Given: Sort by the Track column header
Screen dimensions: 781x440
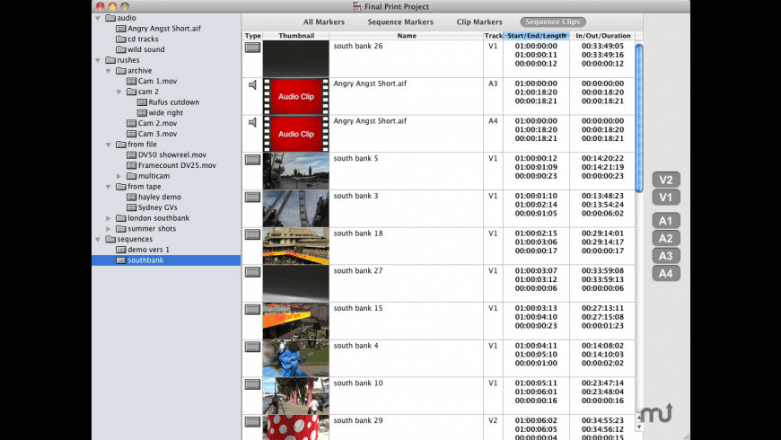Looking at the screenshot, I should (493, 36).
